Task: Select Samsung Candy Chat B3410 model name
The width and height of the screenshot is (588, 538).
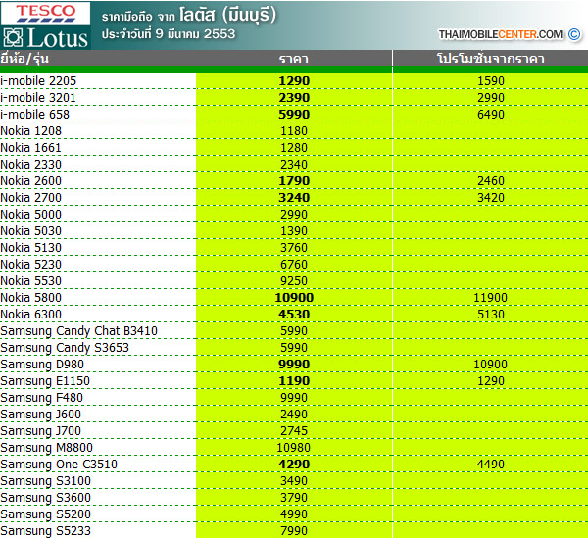Action: (66, 330)
